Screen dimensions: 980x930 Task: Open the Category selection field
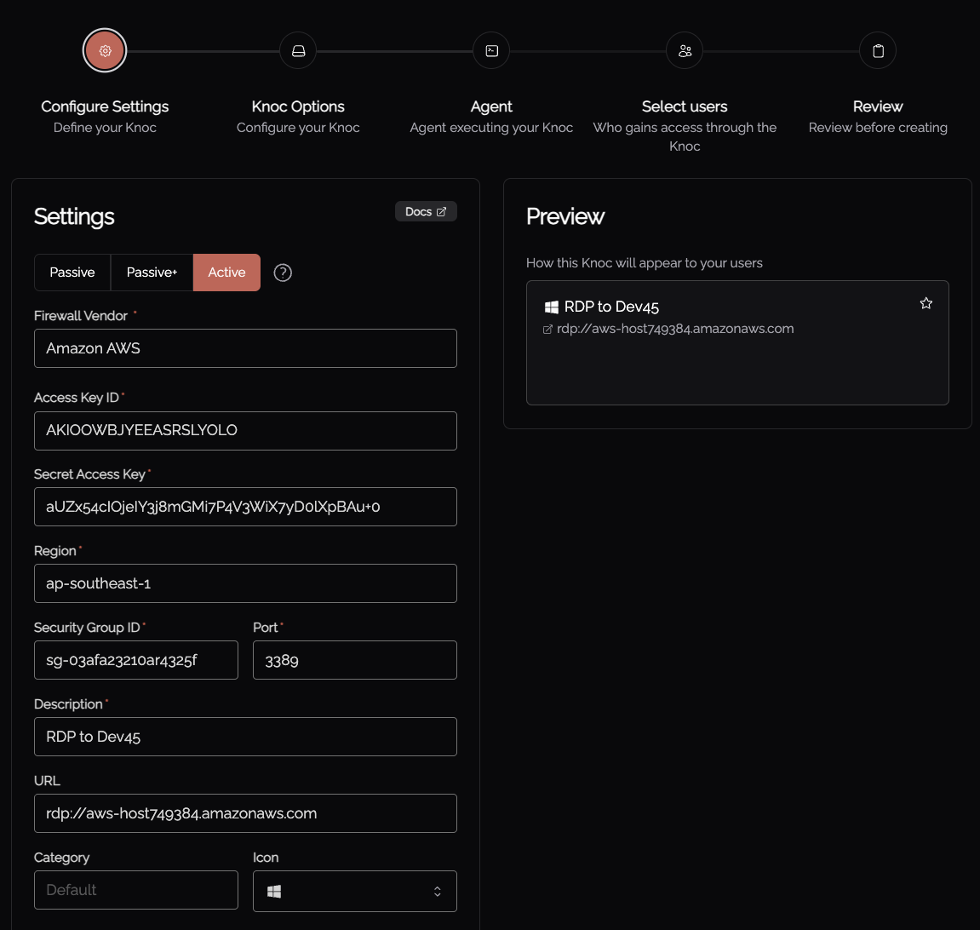135,889
